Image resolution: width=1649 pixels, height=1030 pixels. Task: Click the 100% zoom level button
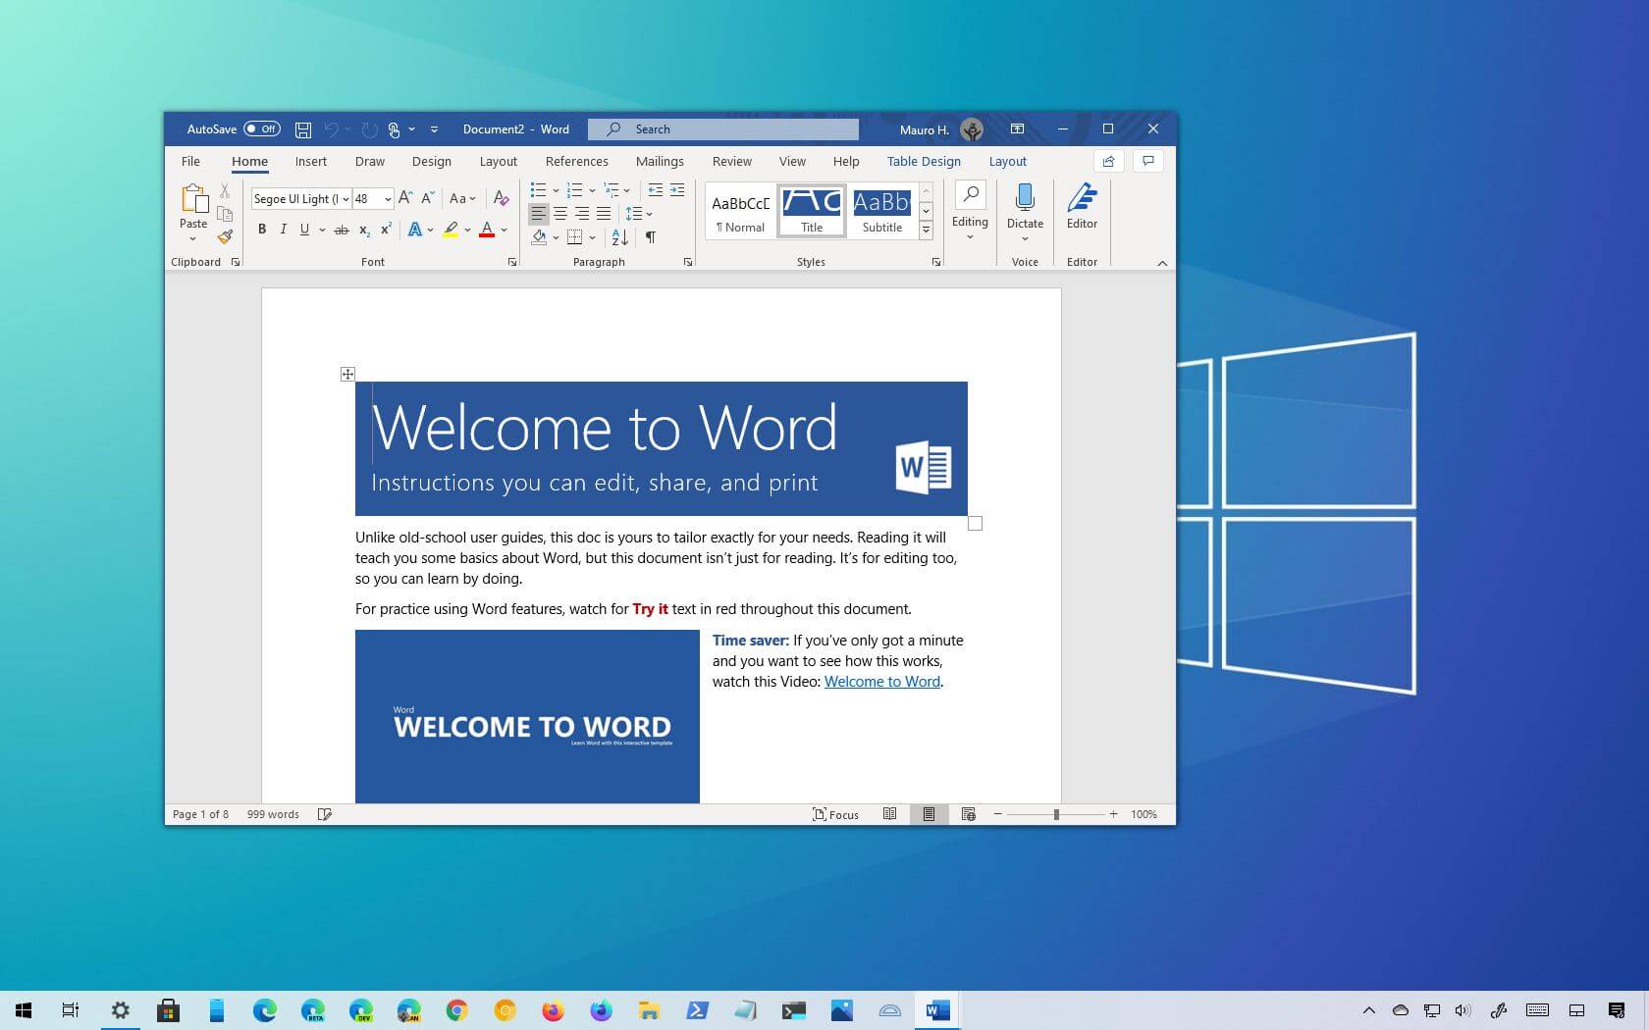tap(1144, 814)
